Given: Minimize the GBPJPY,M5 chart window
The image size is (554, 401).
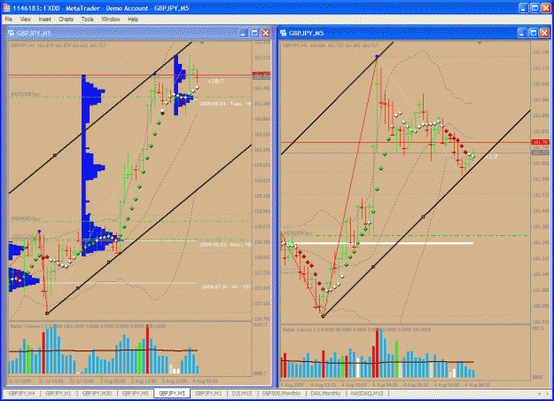Looking at the screenshot, I should point(522,33).
